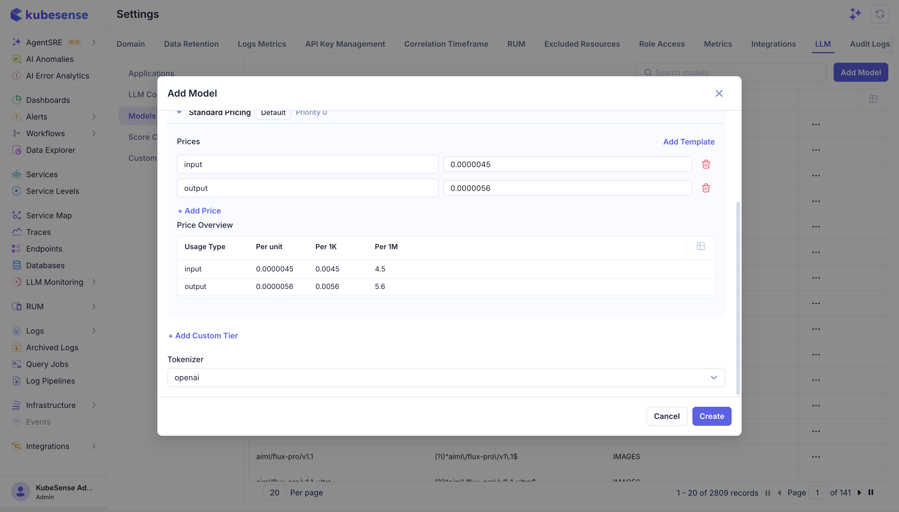This screenshot has width=899, height=512.
Task: Click the Search models field
Action: [x=731, y=73]
